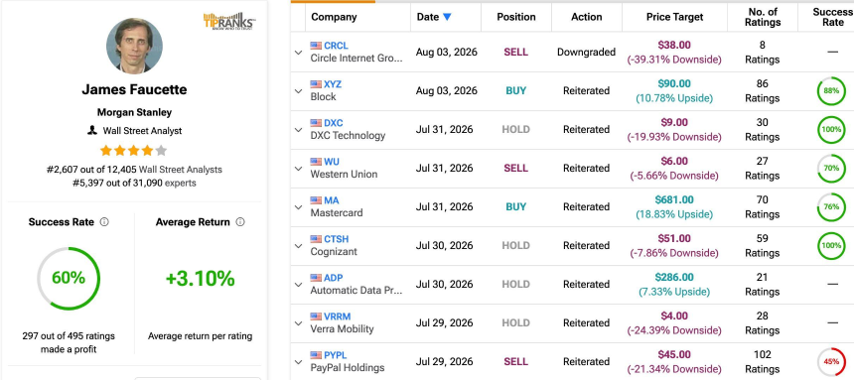The image size is (854, 380).
Task: Click the 60% success rate circular gauge
Action: coord(69,278)
